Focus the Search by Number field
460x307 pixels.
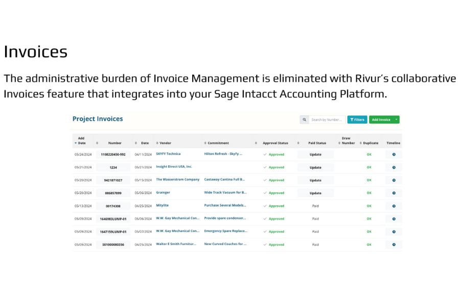point(327,120)
